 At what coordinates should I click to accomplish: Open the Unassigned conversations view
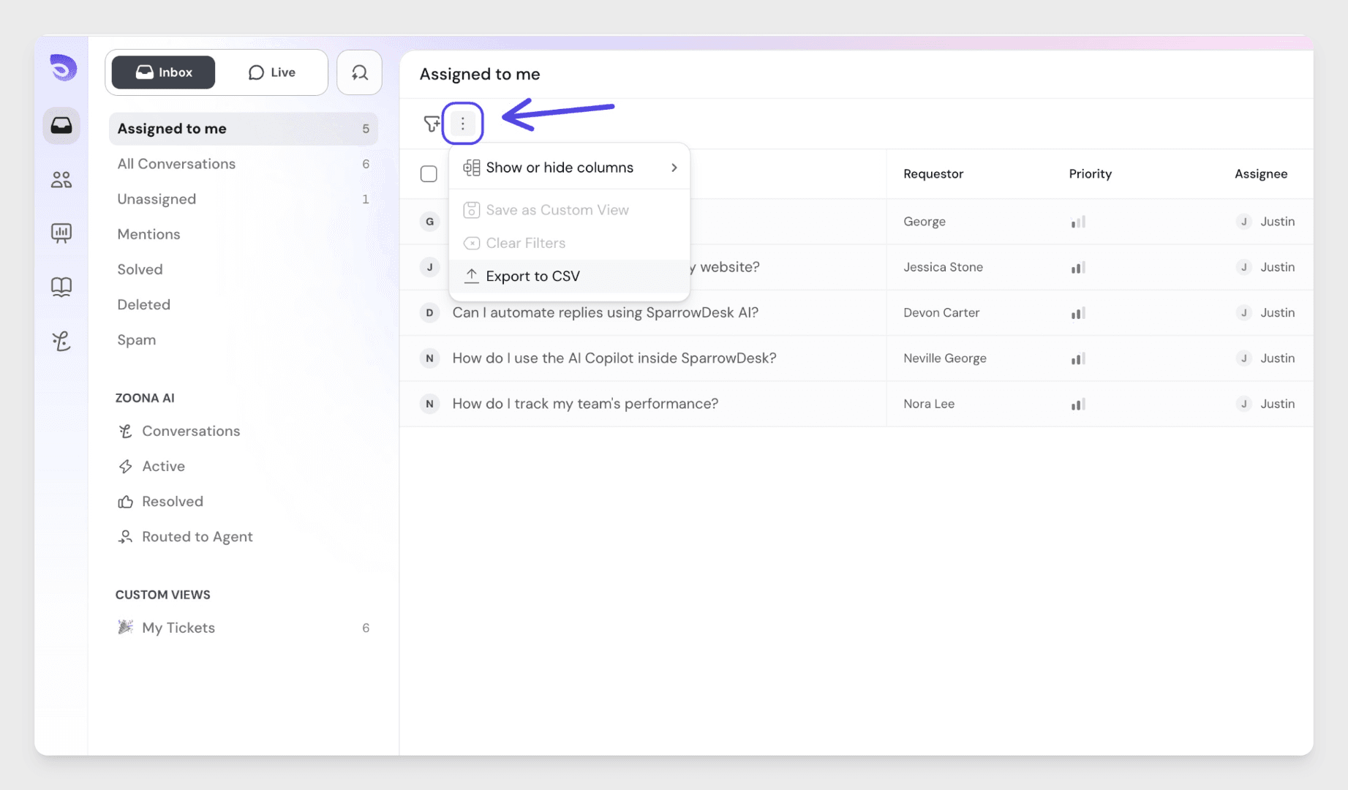(157, 199)
